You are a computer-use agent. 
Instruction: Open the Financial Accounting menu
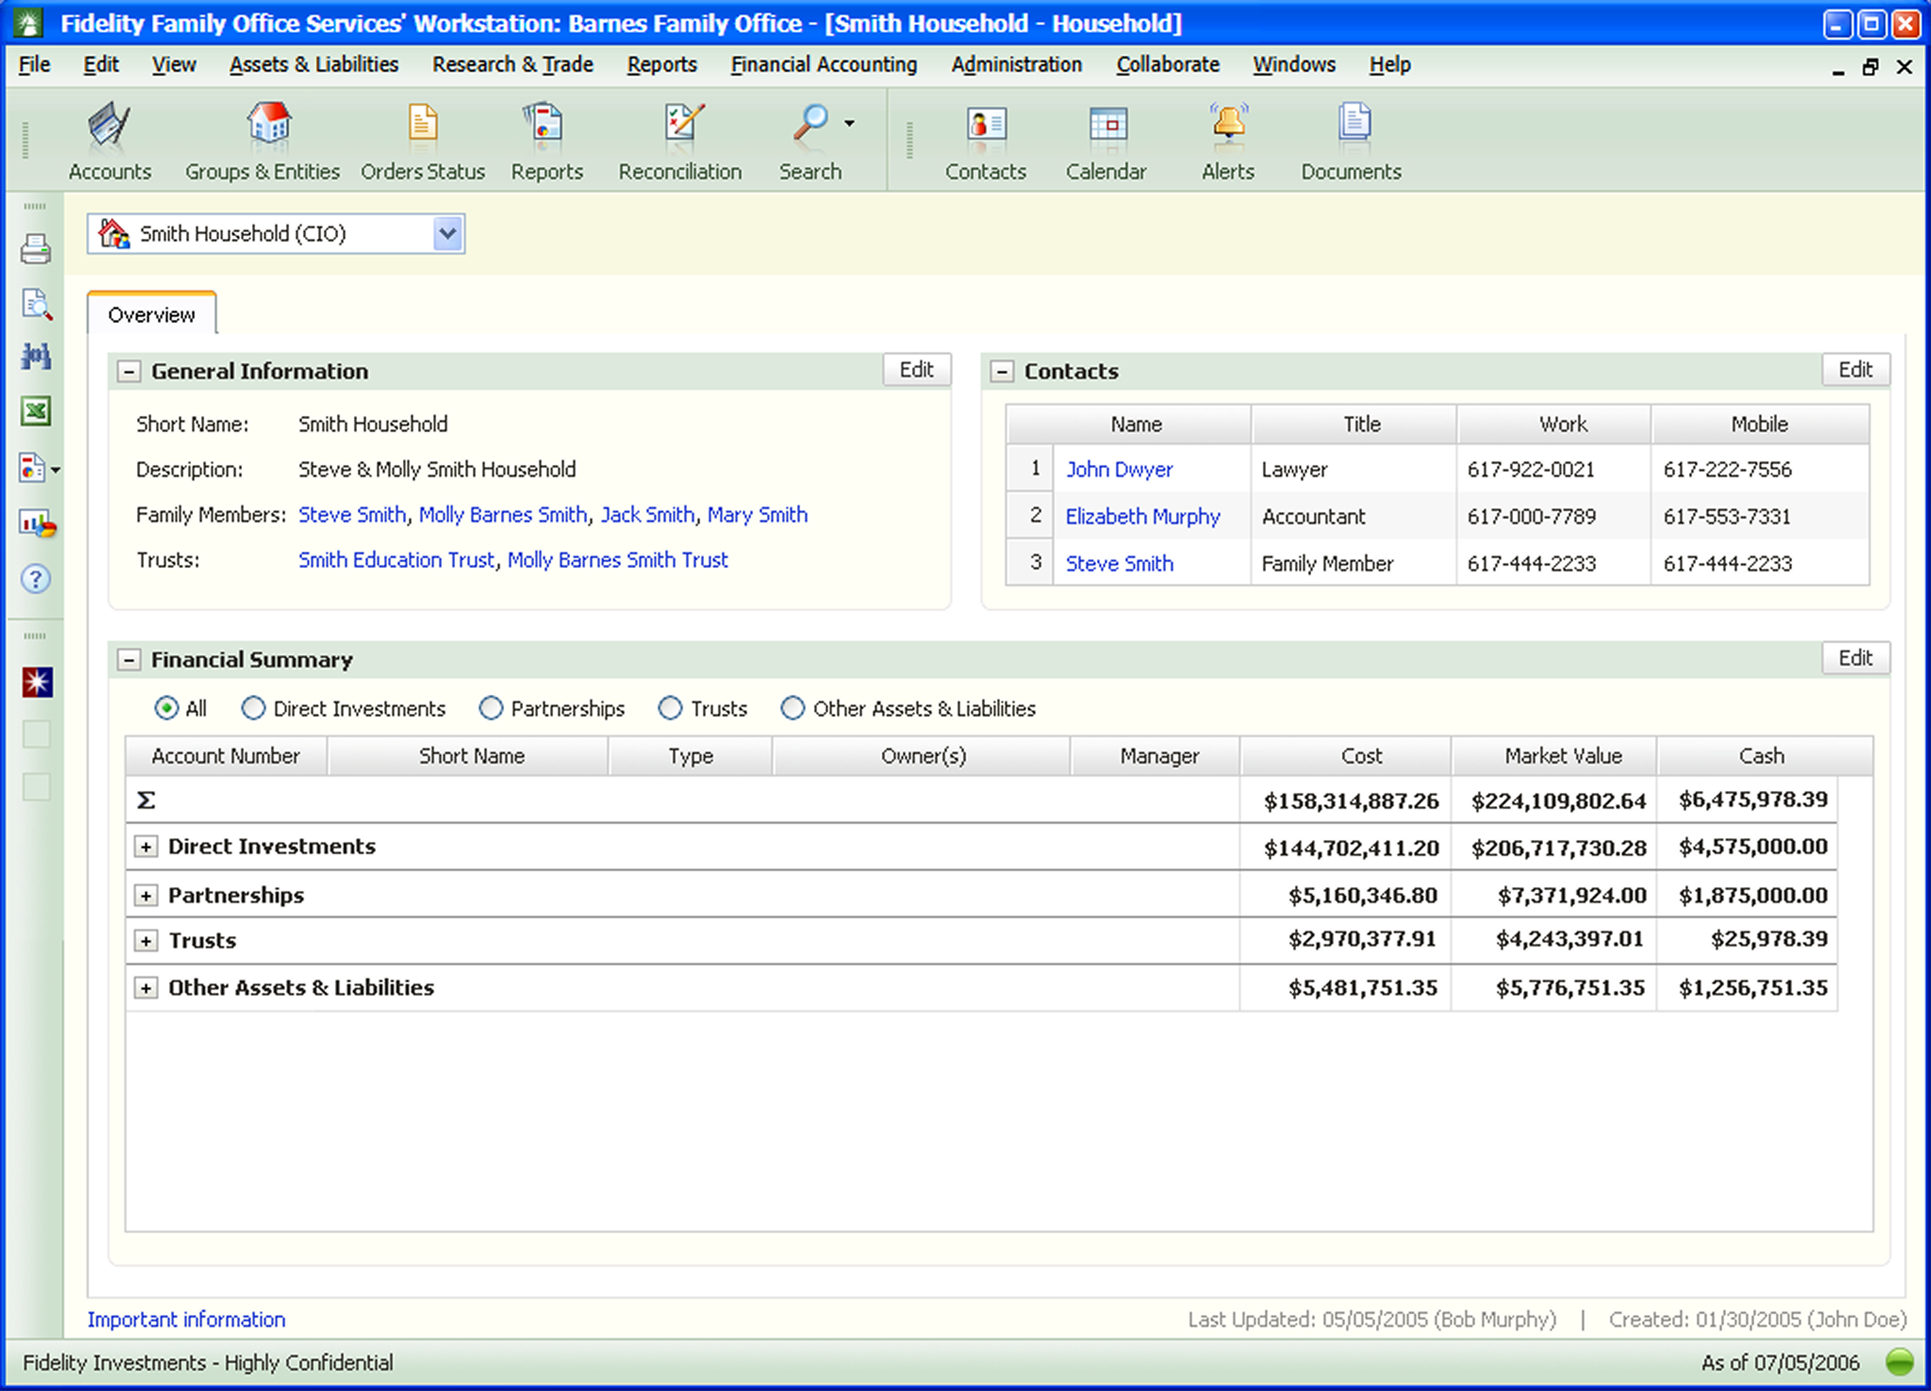(x=823, y=65)
